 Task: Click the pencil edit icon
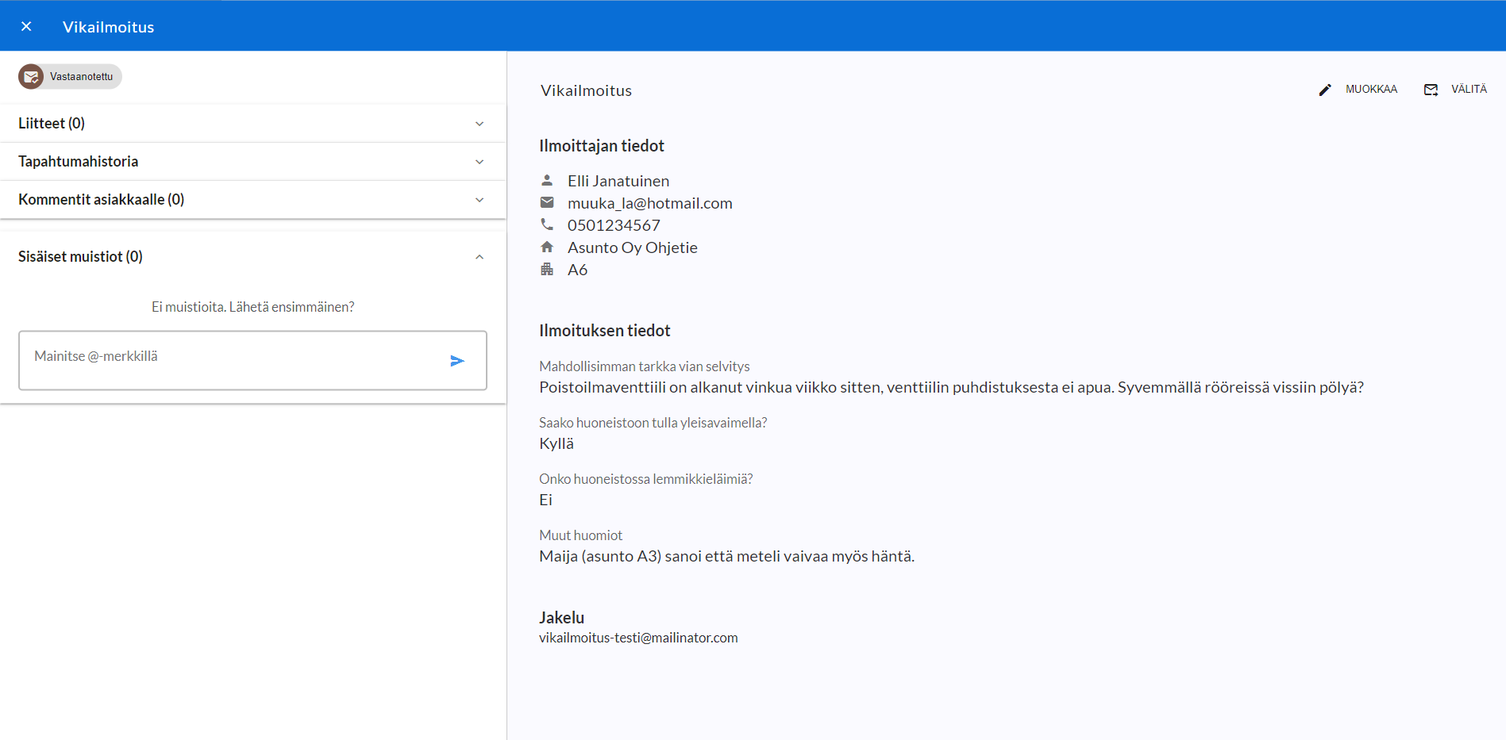[1325, 90]
